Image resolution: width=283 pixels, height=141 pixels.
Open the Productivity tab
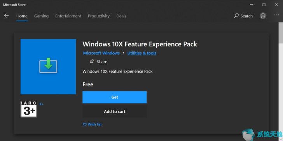[99, 16]
